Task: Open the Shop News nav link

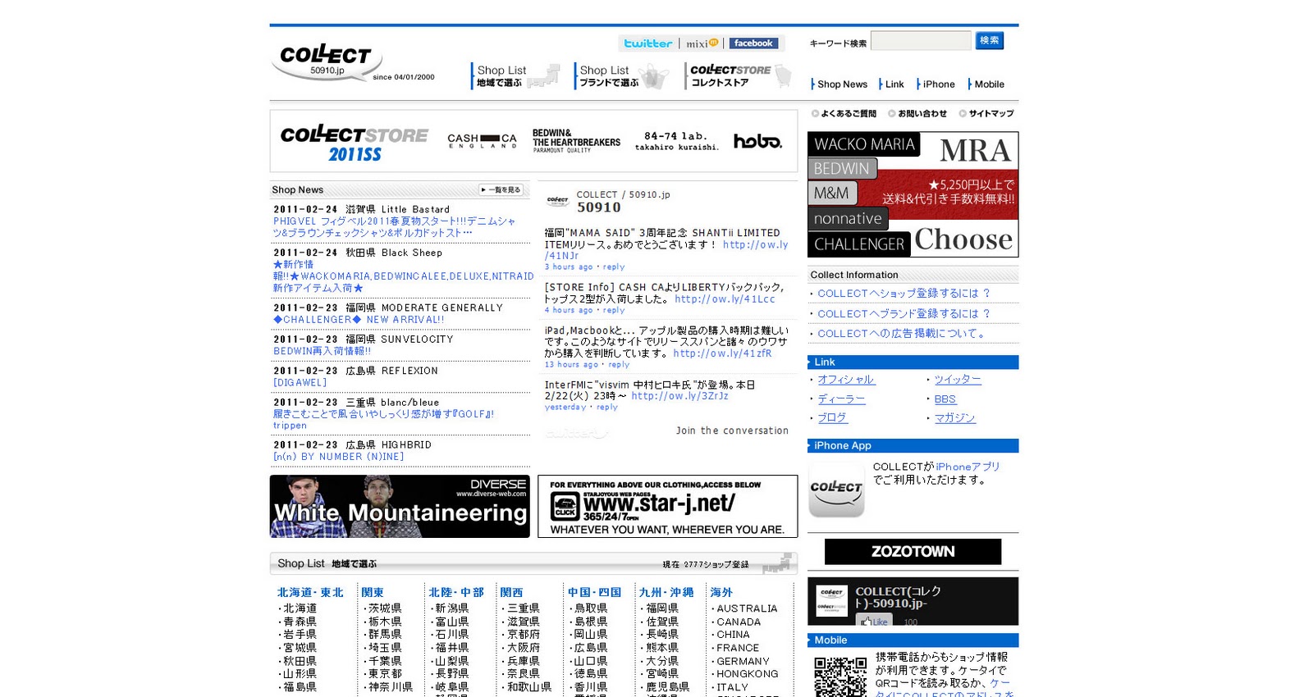Action: pos(840,84)
